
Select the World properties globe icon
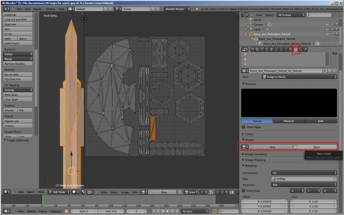tap(266, 50)
